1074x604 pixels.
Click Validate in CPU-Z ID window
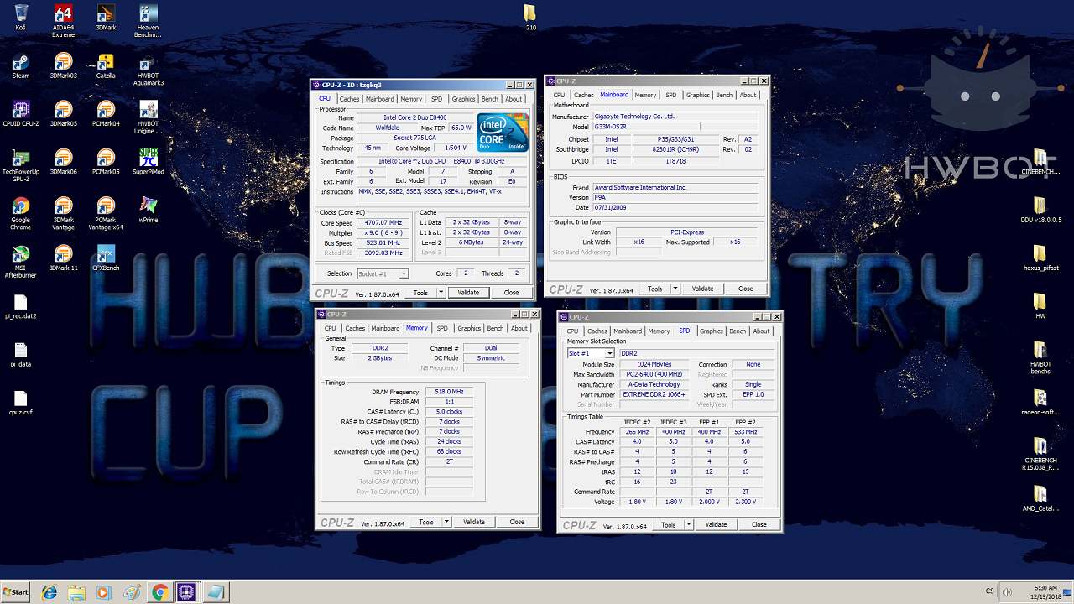(x=468, y=293)
